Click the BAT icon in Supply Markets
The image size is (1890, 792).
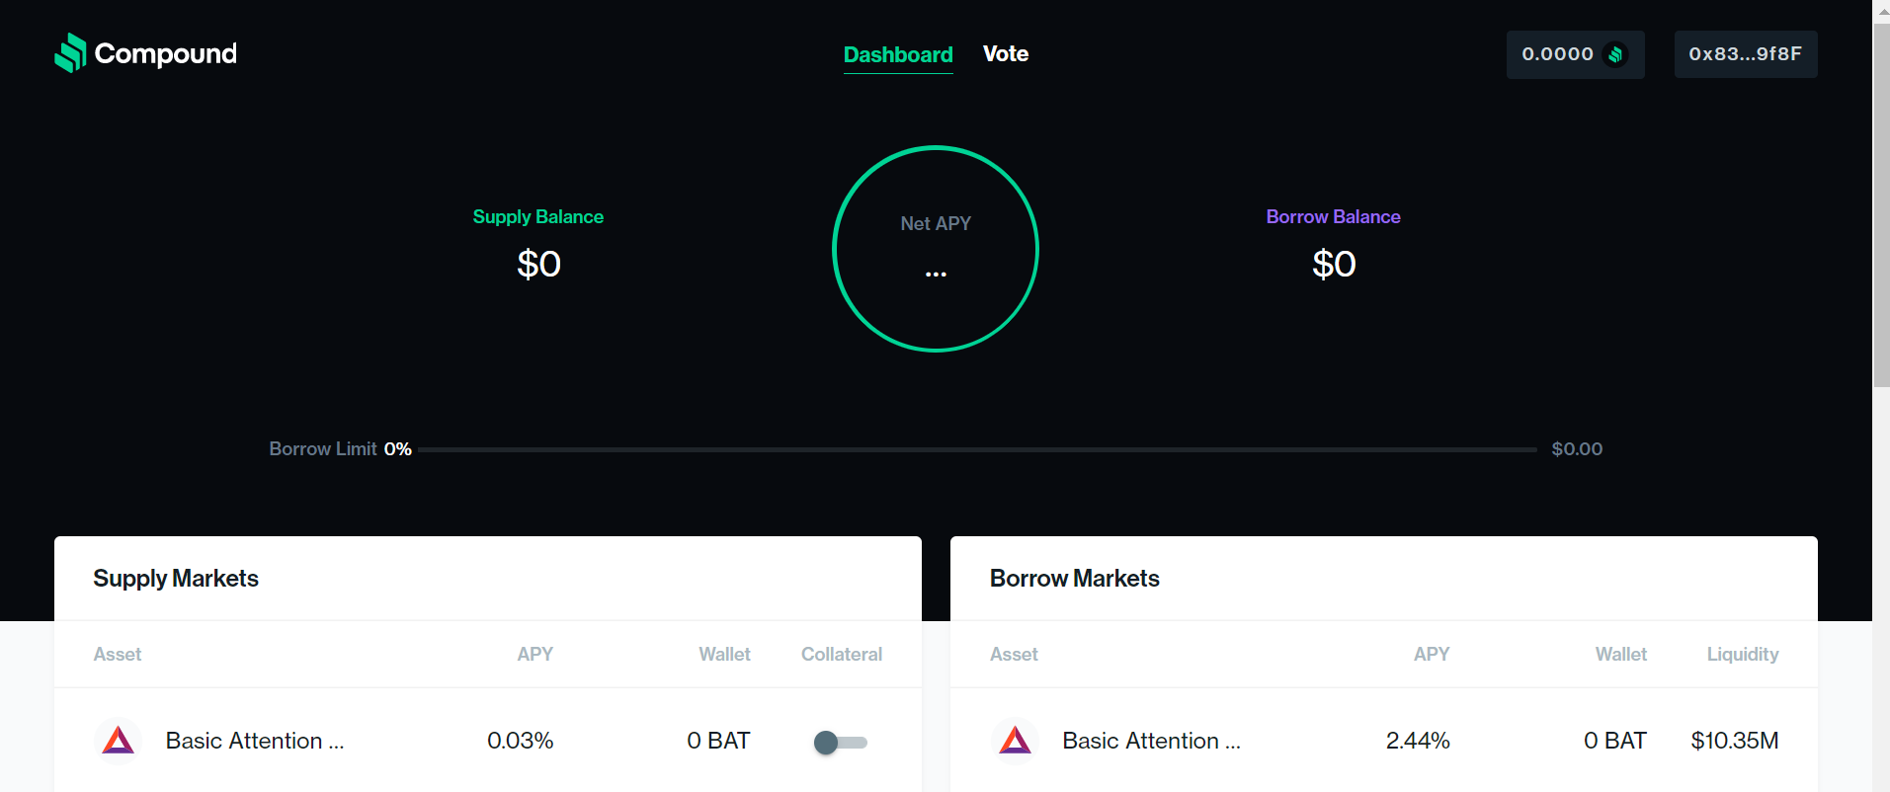coord(118,741)
